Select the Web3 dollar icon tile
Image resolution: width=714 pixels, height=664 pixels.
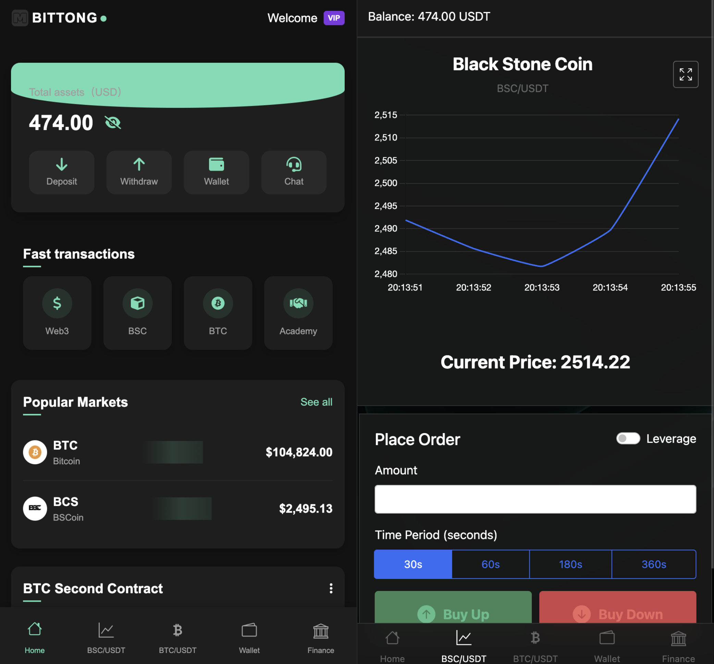57,304
